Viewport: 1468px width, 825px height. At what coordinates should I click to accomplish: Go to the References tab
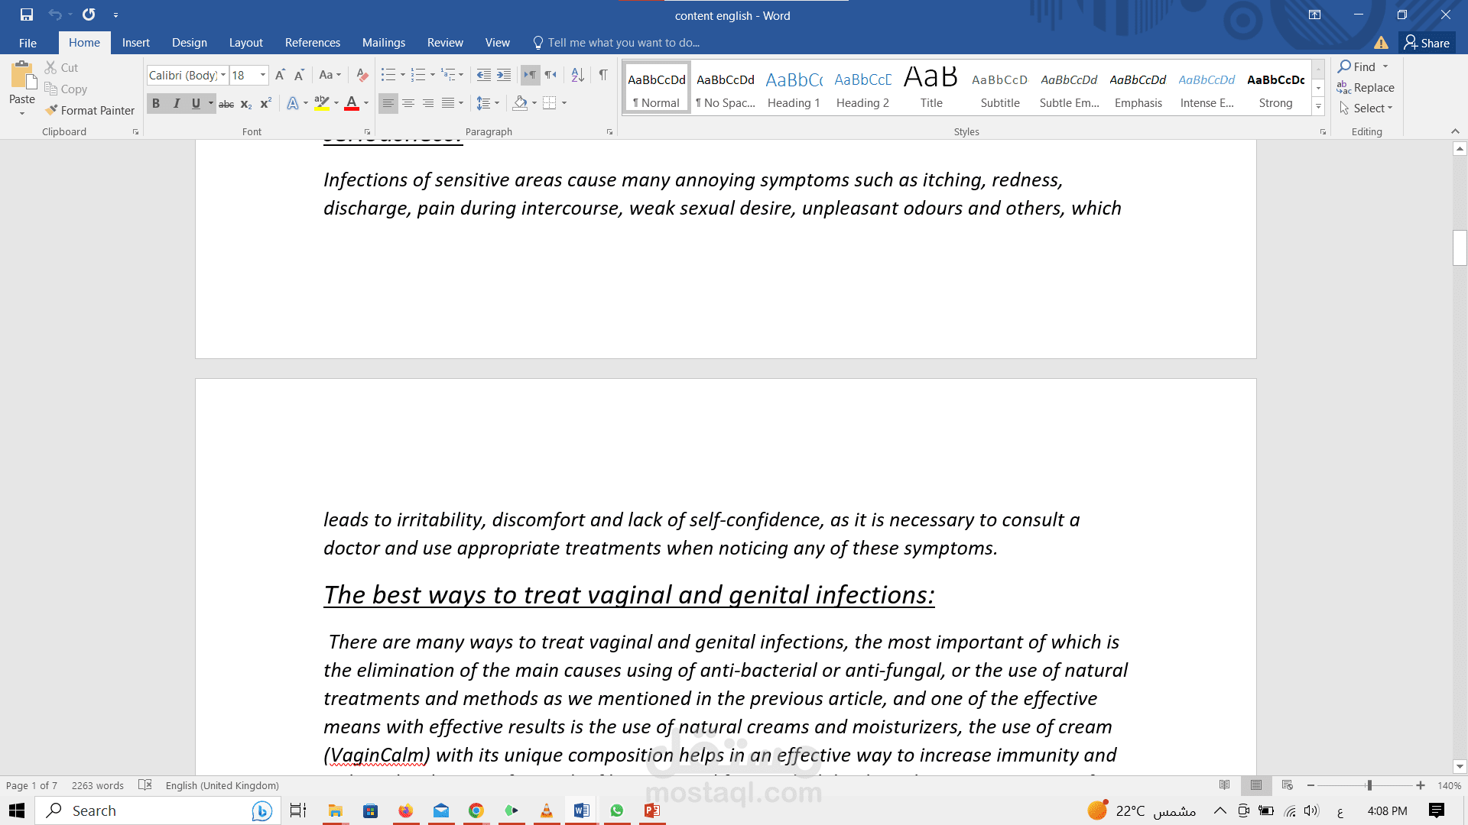click(x=313, y=43)
